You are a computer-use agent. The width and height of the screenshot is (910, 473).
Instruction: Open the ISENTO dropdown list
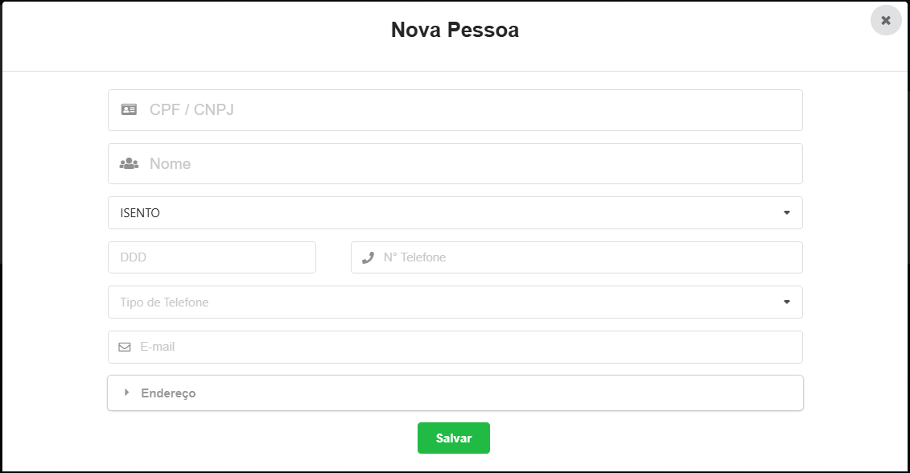tap(455, 213)
